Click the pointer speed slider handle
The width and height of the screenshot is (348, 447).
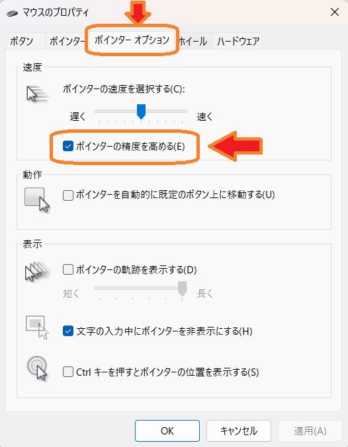tap(141, 112)
